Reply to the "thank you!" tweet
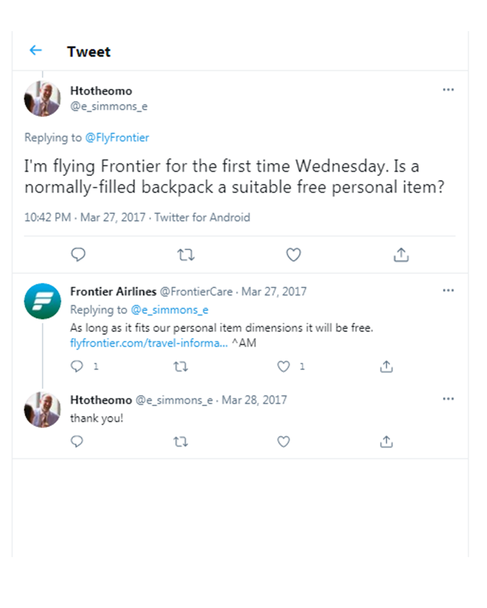This screenshot has height=608, width=487. click(x=77, y=441)
